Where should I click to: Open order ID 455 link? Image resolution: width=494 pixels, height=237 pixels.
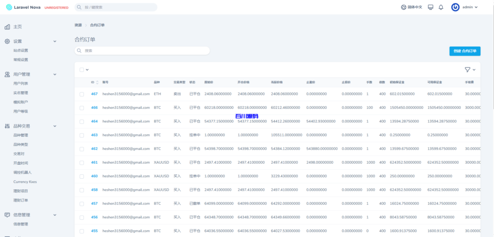click(x=94, y=231)
